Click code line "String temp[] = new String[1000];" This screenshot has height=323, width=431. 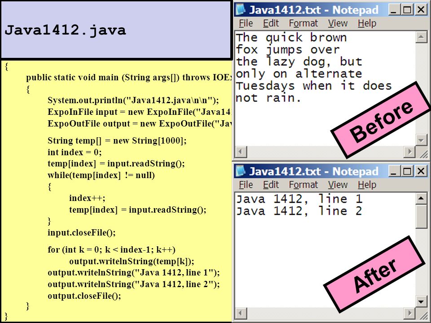(117, 140)
